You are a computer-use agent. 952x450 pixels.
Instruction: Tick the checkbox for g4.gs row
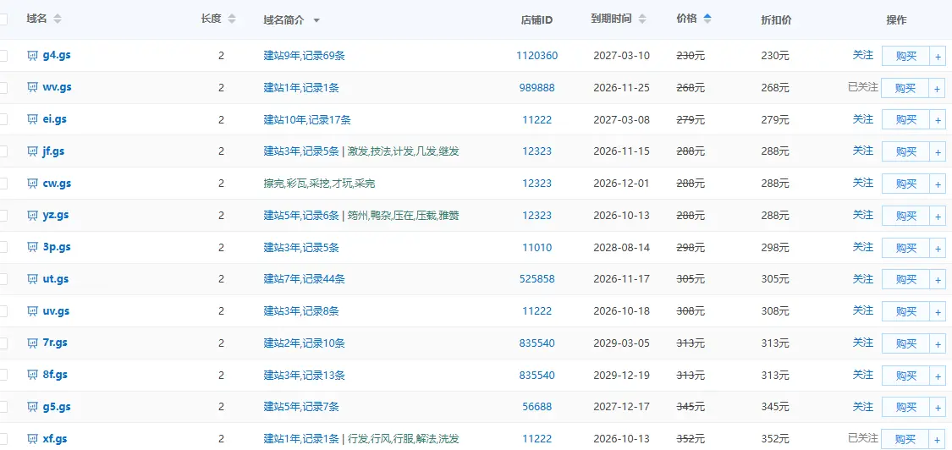click(3, 56)
